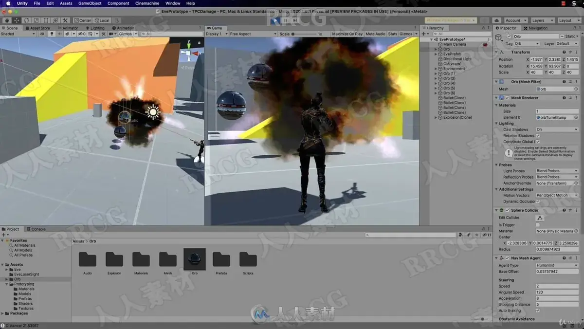Open the Cast Shadows dropdown
The image size is (584, 329).
(557, 129)
